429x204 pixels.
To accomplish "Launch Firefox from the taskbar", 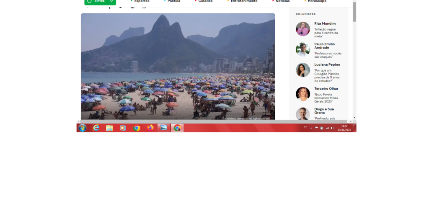I will pos(150,128).
